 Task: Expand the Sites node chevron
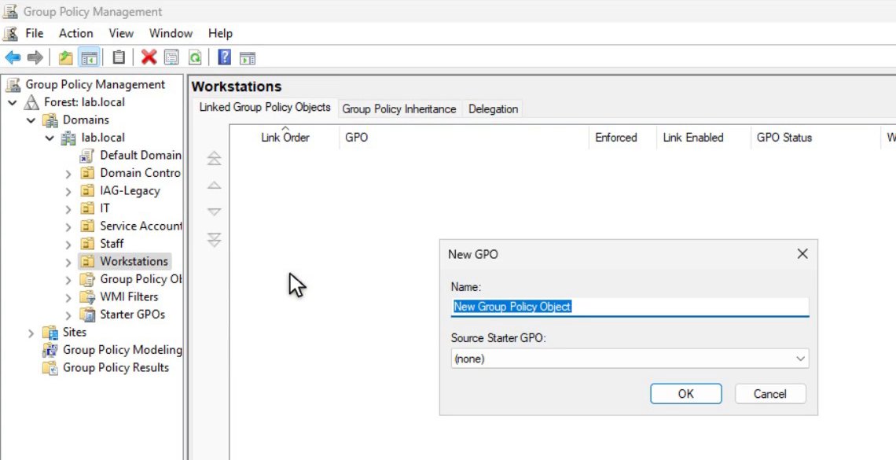31,333
